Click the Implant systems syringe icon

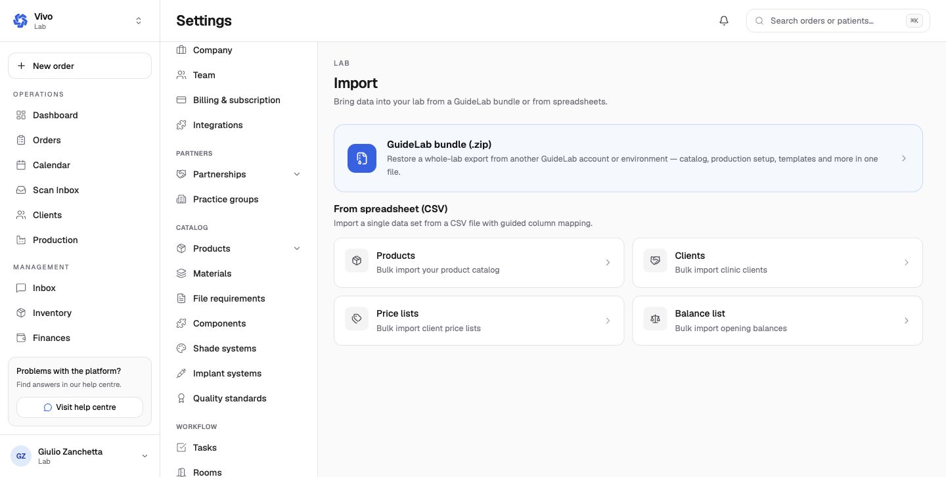tap(181, 373)
